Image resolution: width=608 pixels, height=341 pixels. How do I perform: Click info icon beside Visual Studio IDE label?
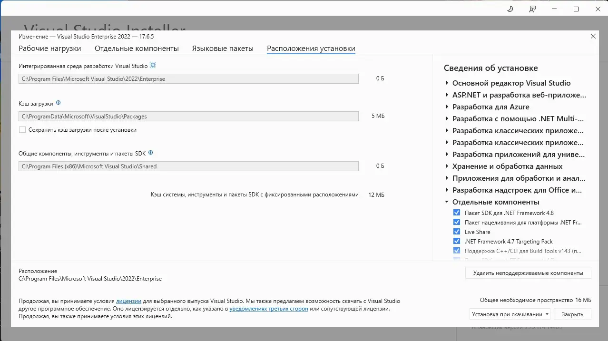[x=153, y=65]
